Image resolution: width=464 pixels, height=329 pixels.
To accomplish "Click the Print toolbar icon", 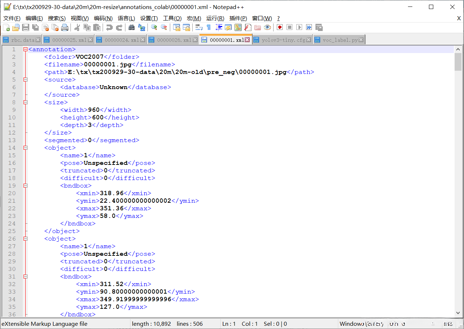I will (x=65, y=27).
